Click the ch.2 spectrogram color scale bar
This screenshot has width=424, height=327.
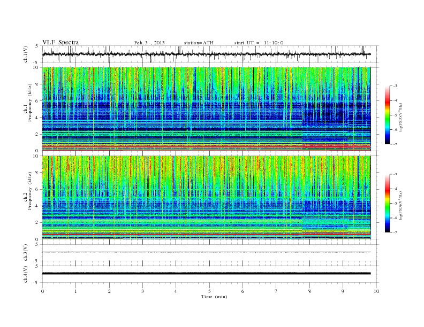(x=387, y=204)
